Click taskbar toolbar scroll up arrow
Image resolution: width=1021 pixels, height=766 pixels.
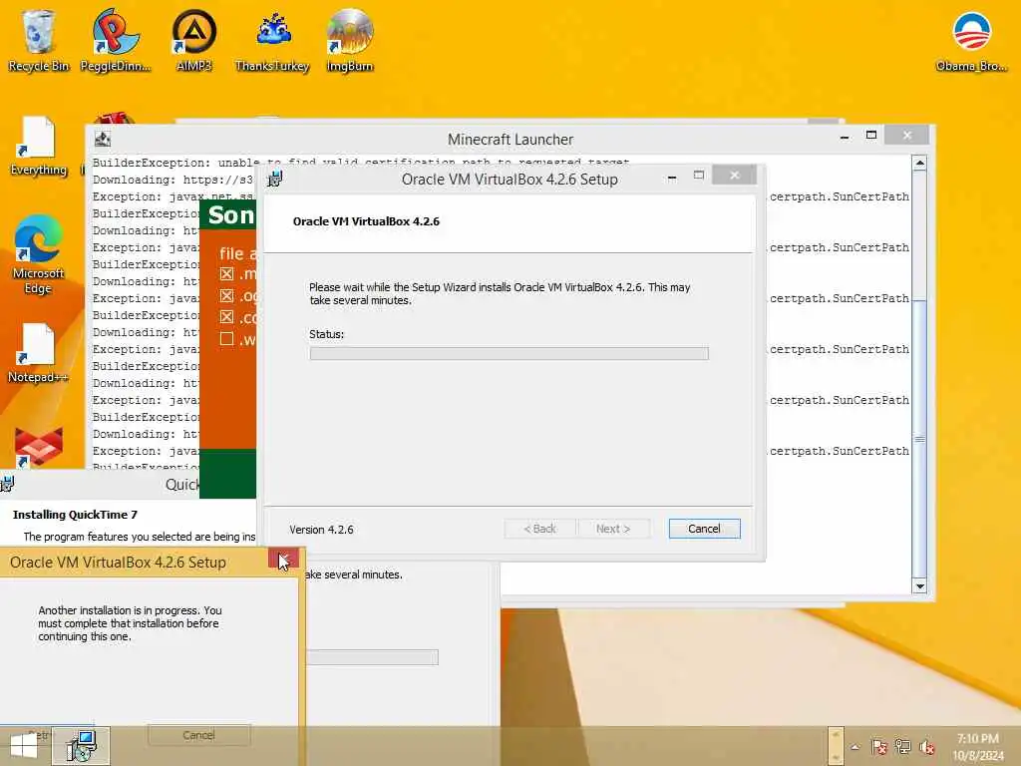837,734
